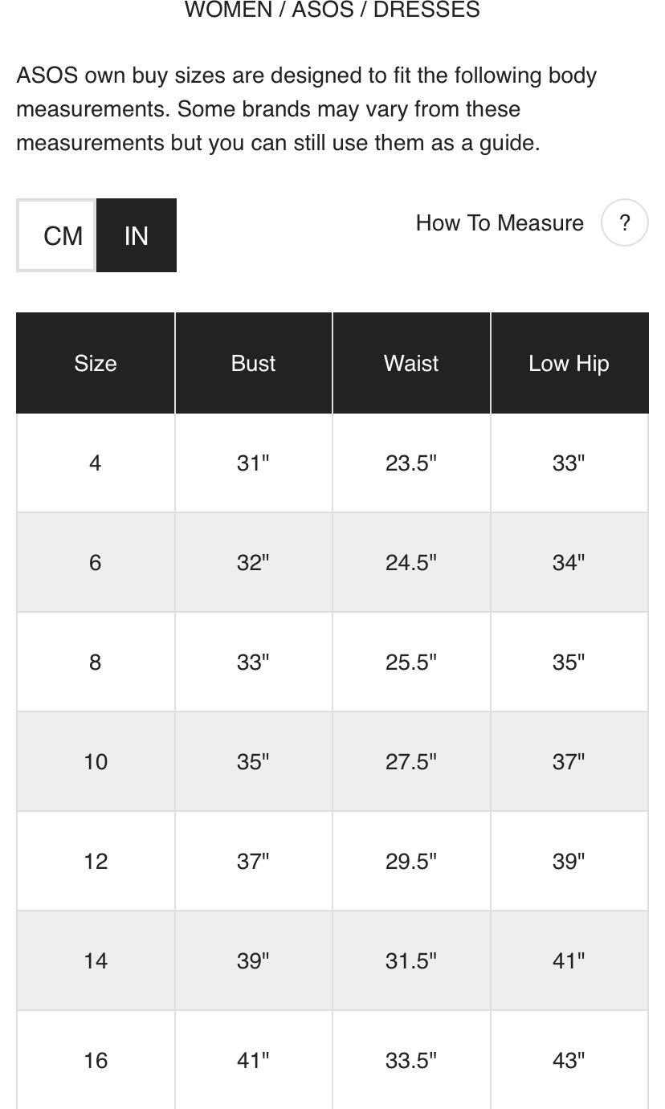Click the 39" bust measurement cell
665x1109 pixels.
point(253,961)
